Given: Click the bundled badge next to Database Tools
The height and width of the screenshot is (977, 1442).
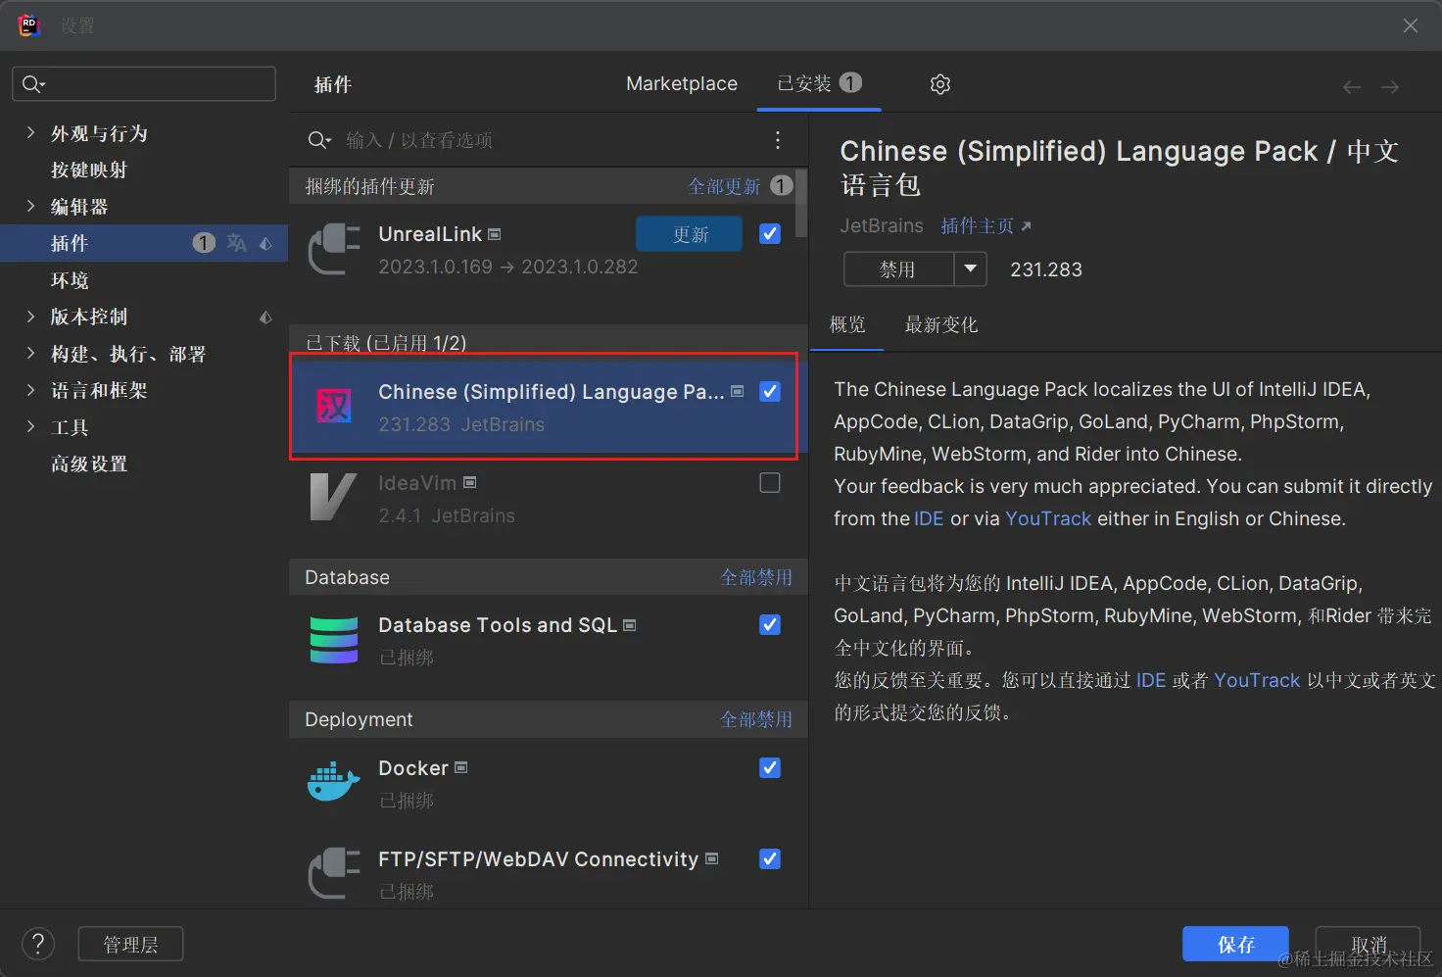Looking at the screenshot, I should click(x=630, y=624).
